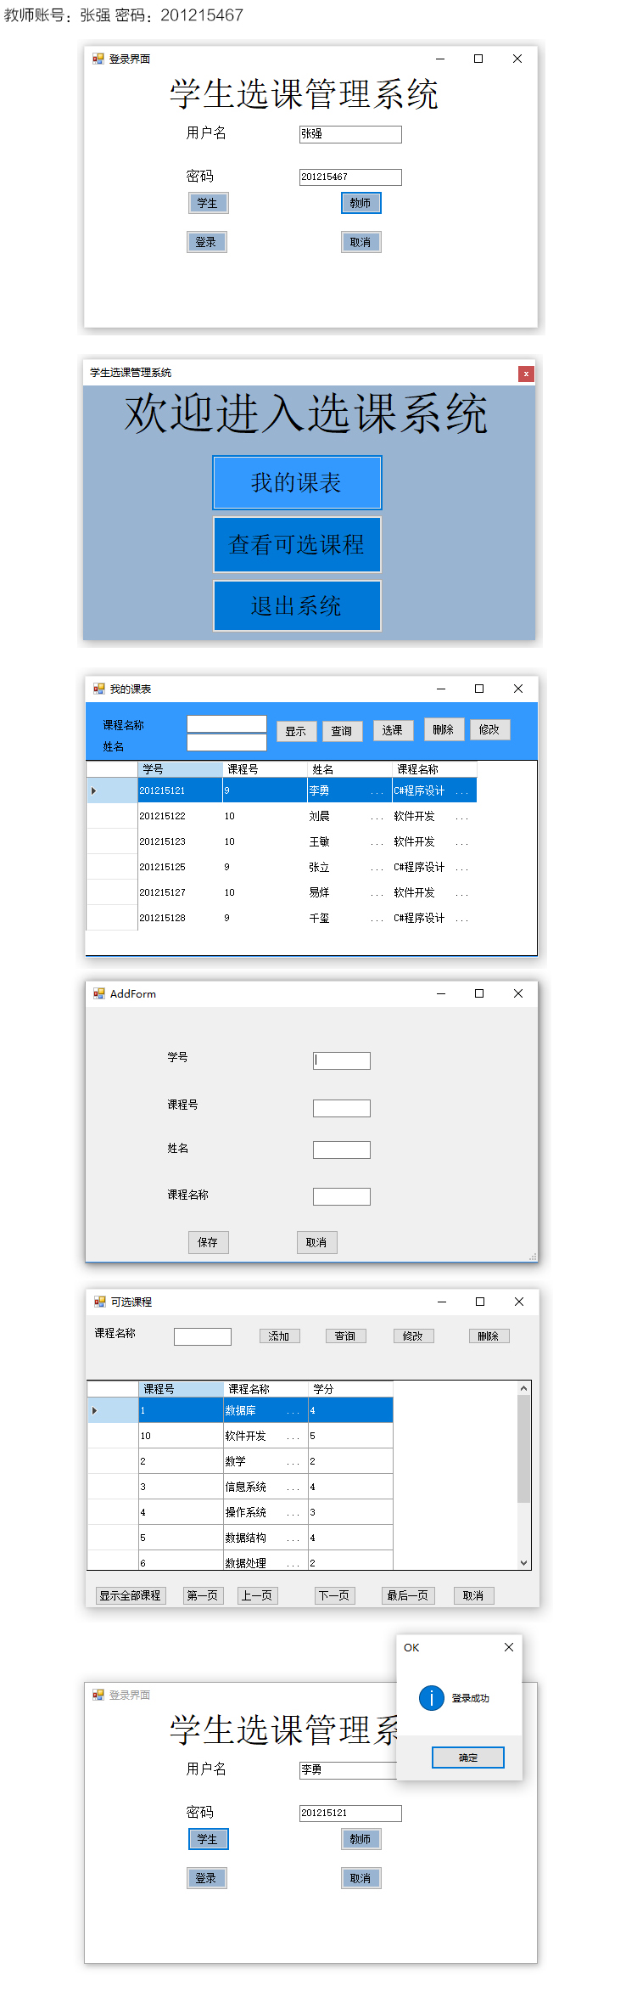Go to 第一页 of course list
This screenshot has height=1991, width=626.
203,1595
